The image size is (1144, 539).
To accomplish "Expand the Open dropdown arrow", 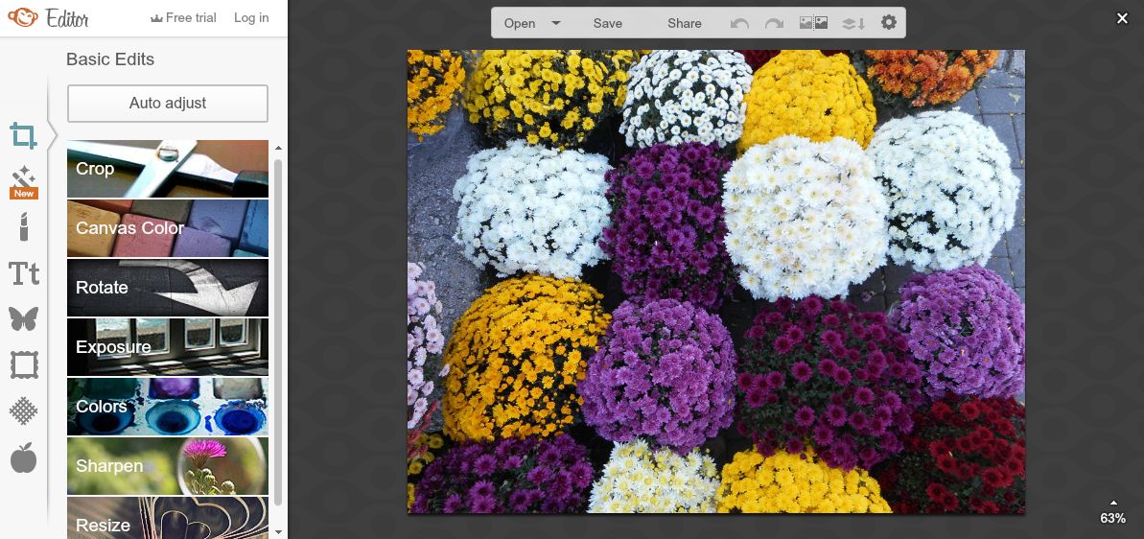I will pyautogui.click(x=556, y=23).
